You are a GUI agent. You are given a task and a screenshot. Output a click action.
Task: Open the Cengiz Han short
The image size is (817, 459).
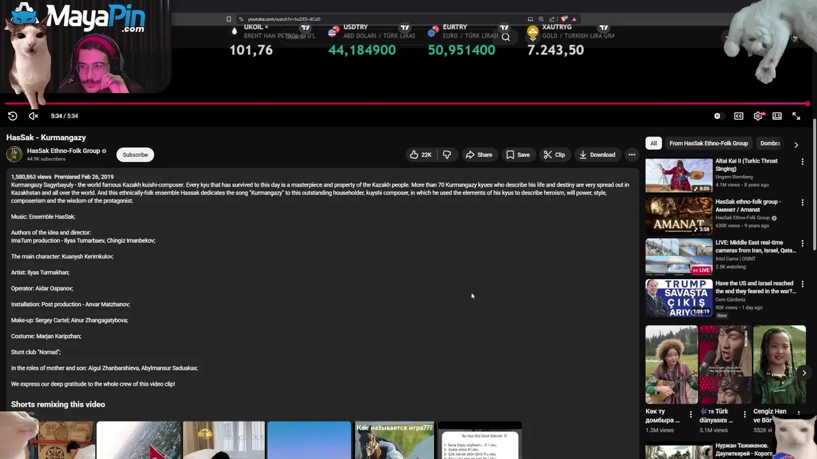779,365
